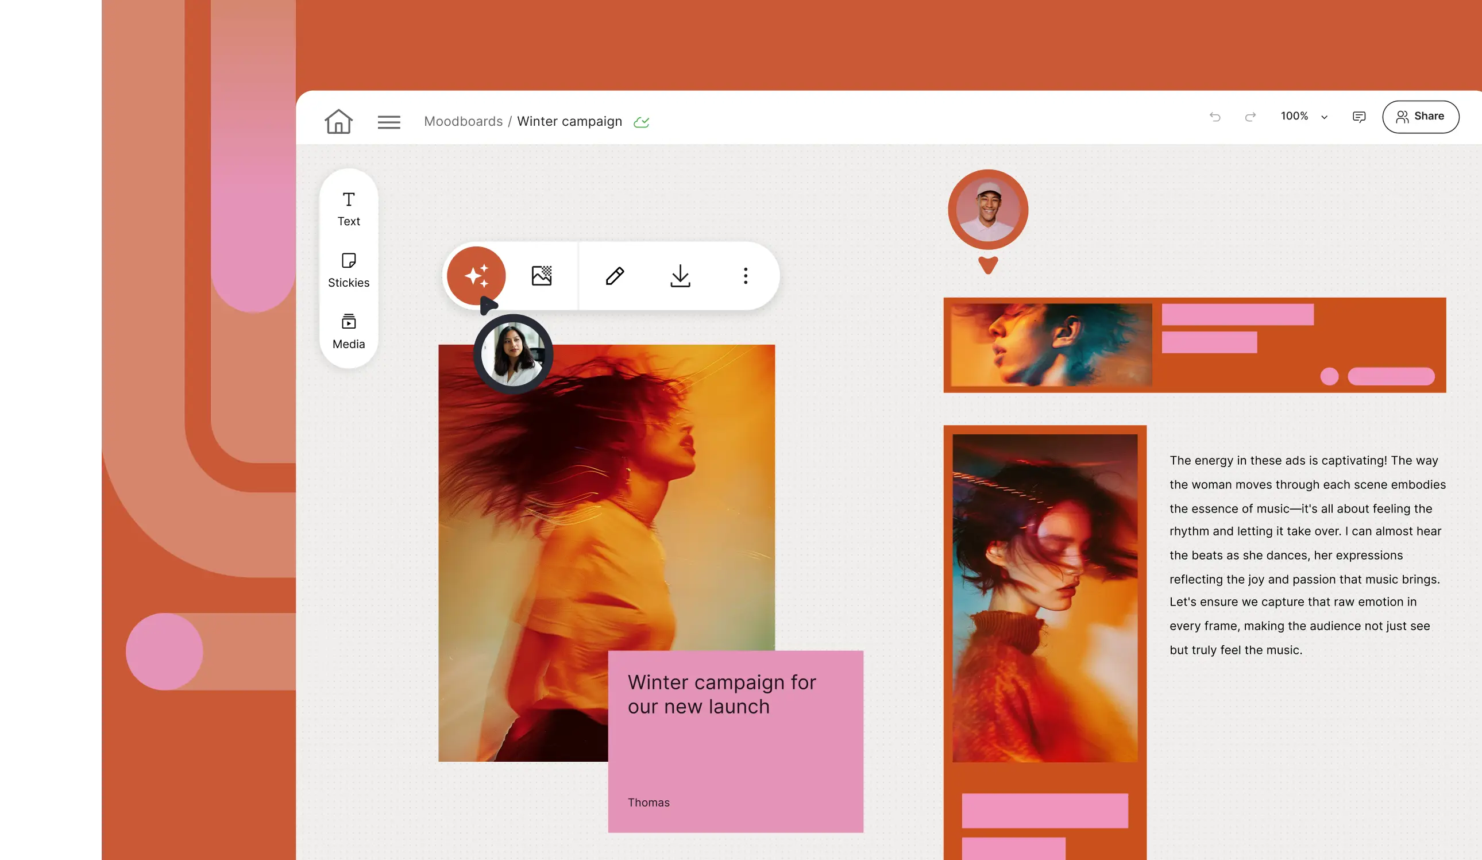Click the redo arrow
1482x860 pixels.
tap(1250, 117)
